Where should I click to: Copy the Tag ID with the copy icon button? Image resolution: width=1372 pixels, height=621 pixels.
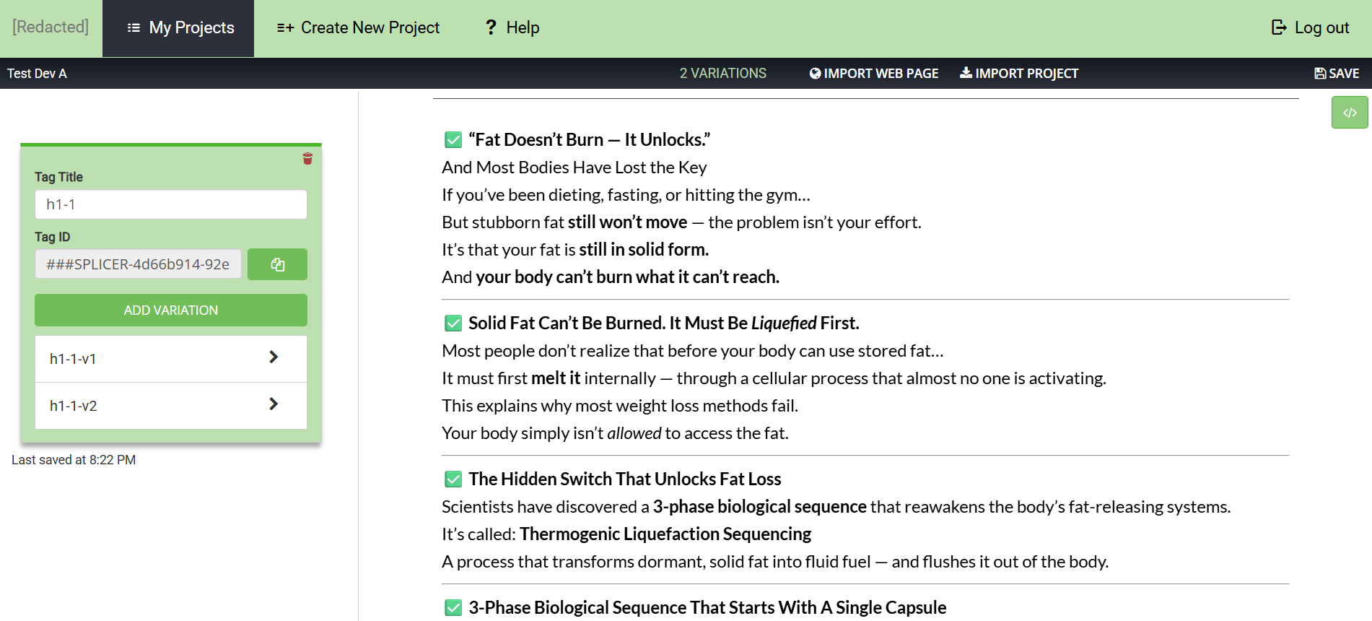(277, 264)
